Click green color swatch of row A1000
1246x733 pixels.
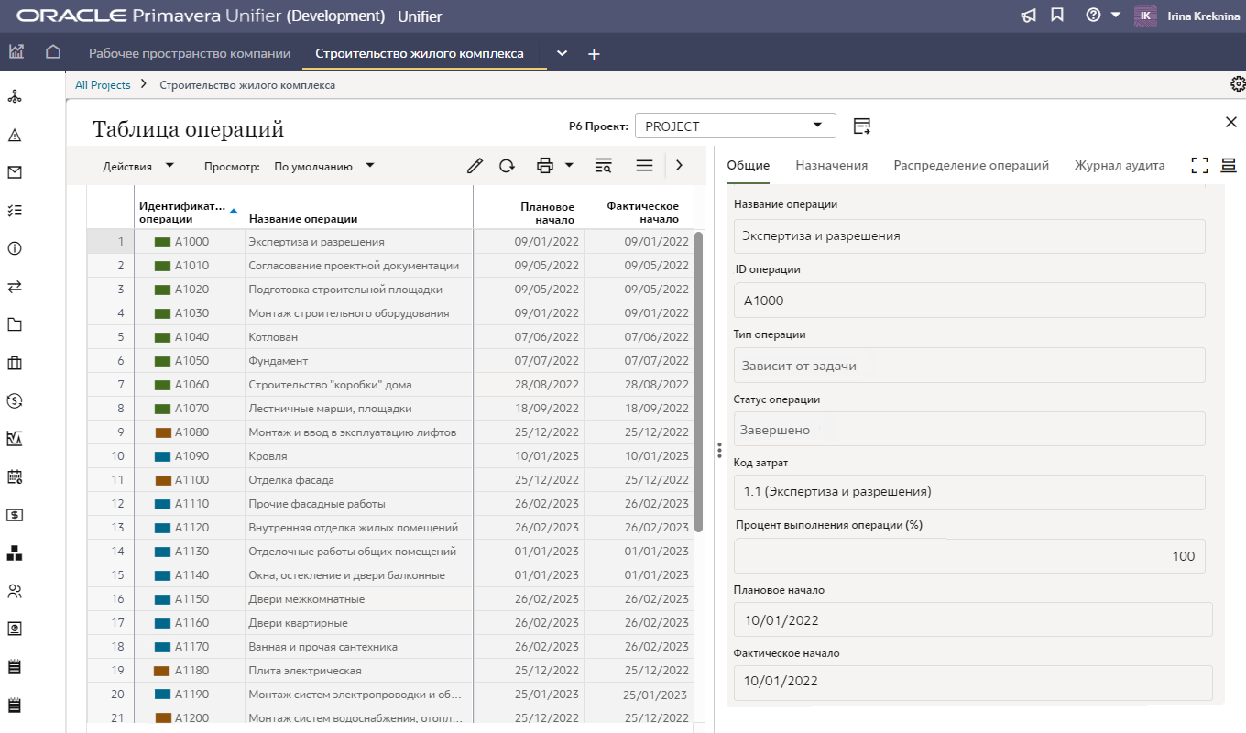pos(163,242)
